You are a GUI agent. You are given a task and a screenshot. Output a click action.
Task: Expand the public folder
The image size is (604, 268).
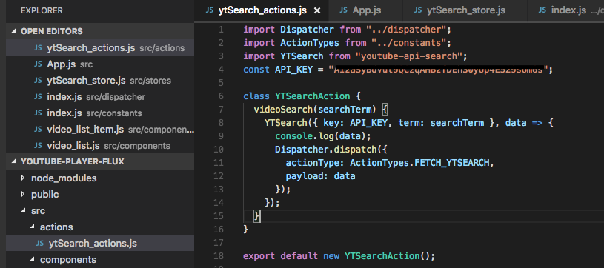pos(23,194)
